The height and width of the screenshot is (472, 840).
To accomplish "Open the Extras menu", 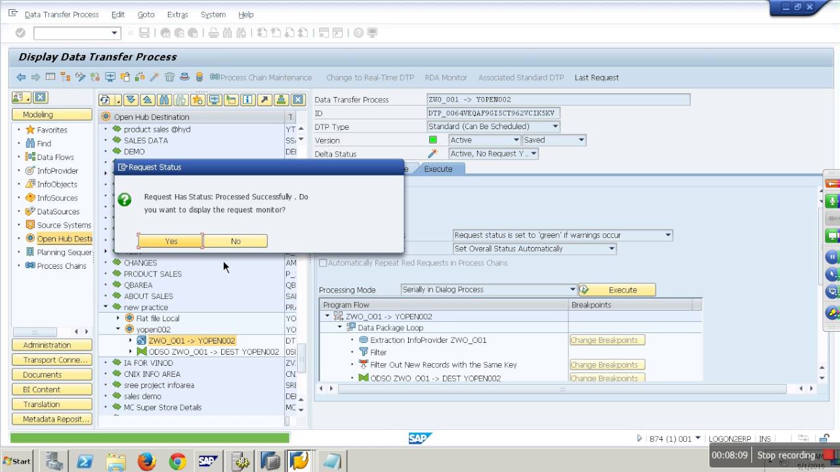I will coord(177,14).
